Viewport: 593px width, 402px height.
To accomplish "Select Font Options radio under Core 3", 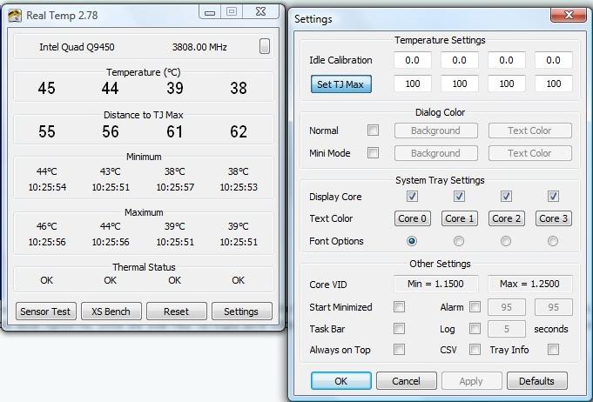I will point(553,241).
